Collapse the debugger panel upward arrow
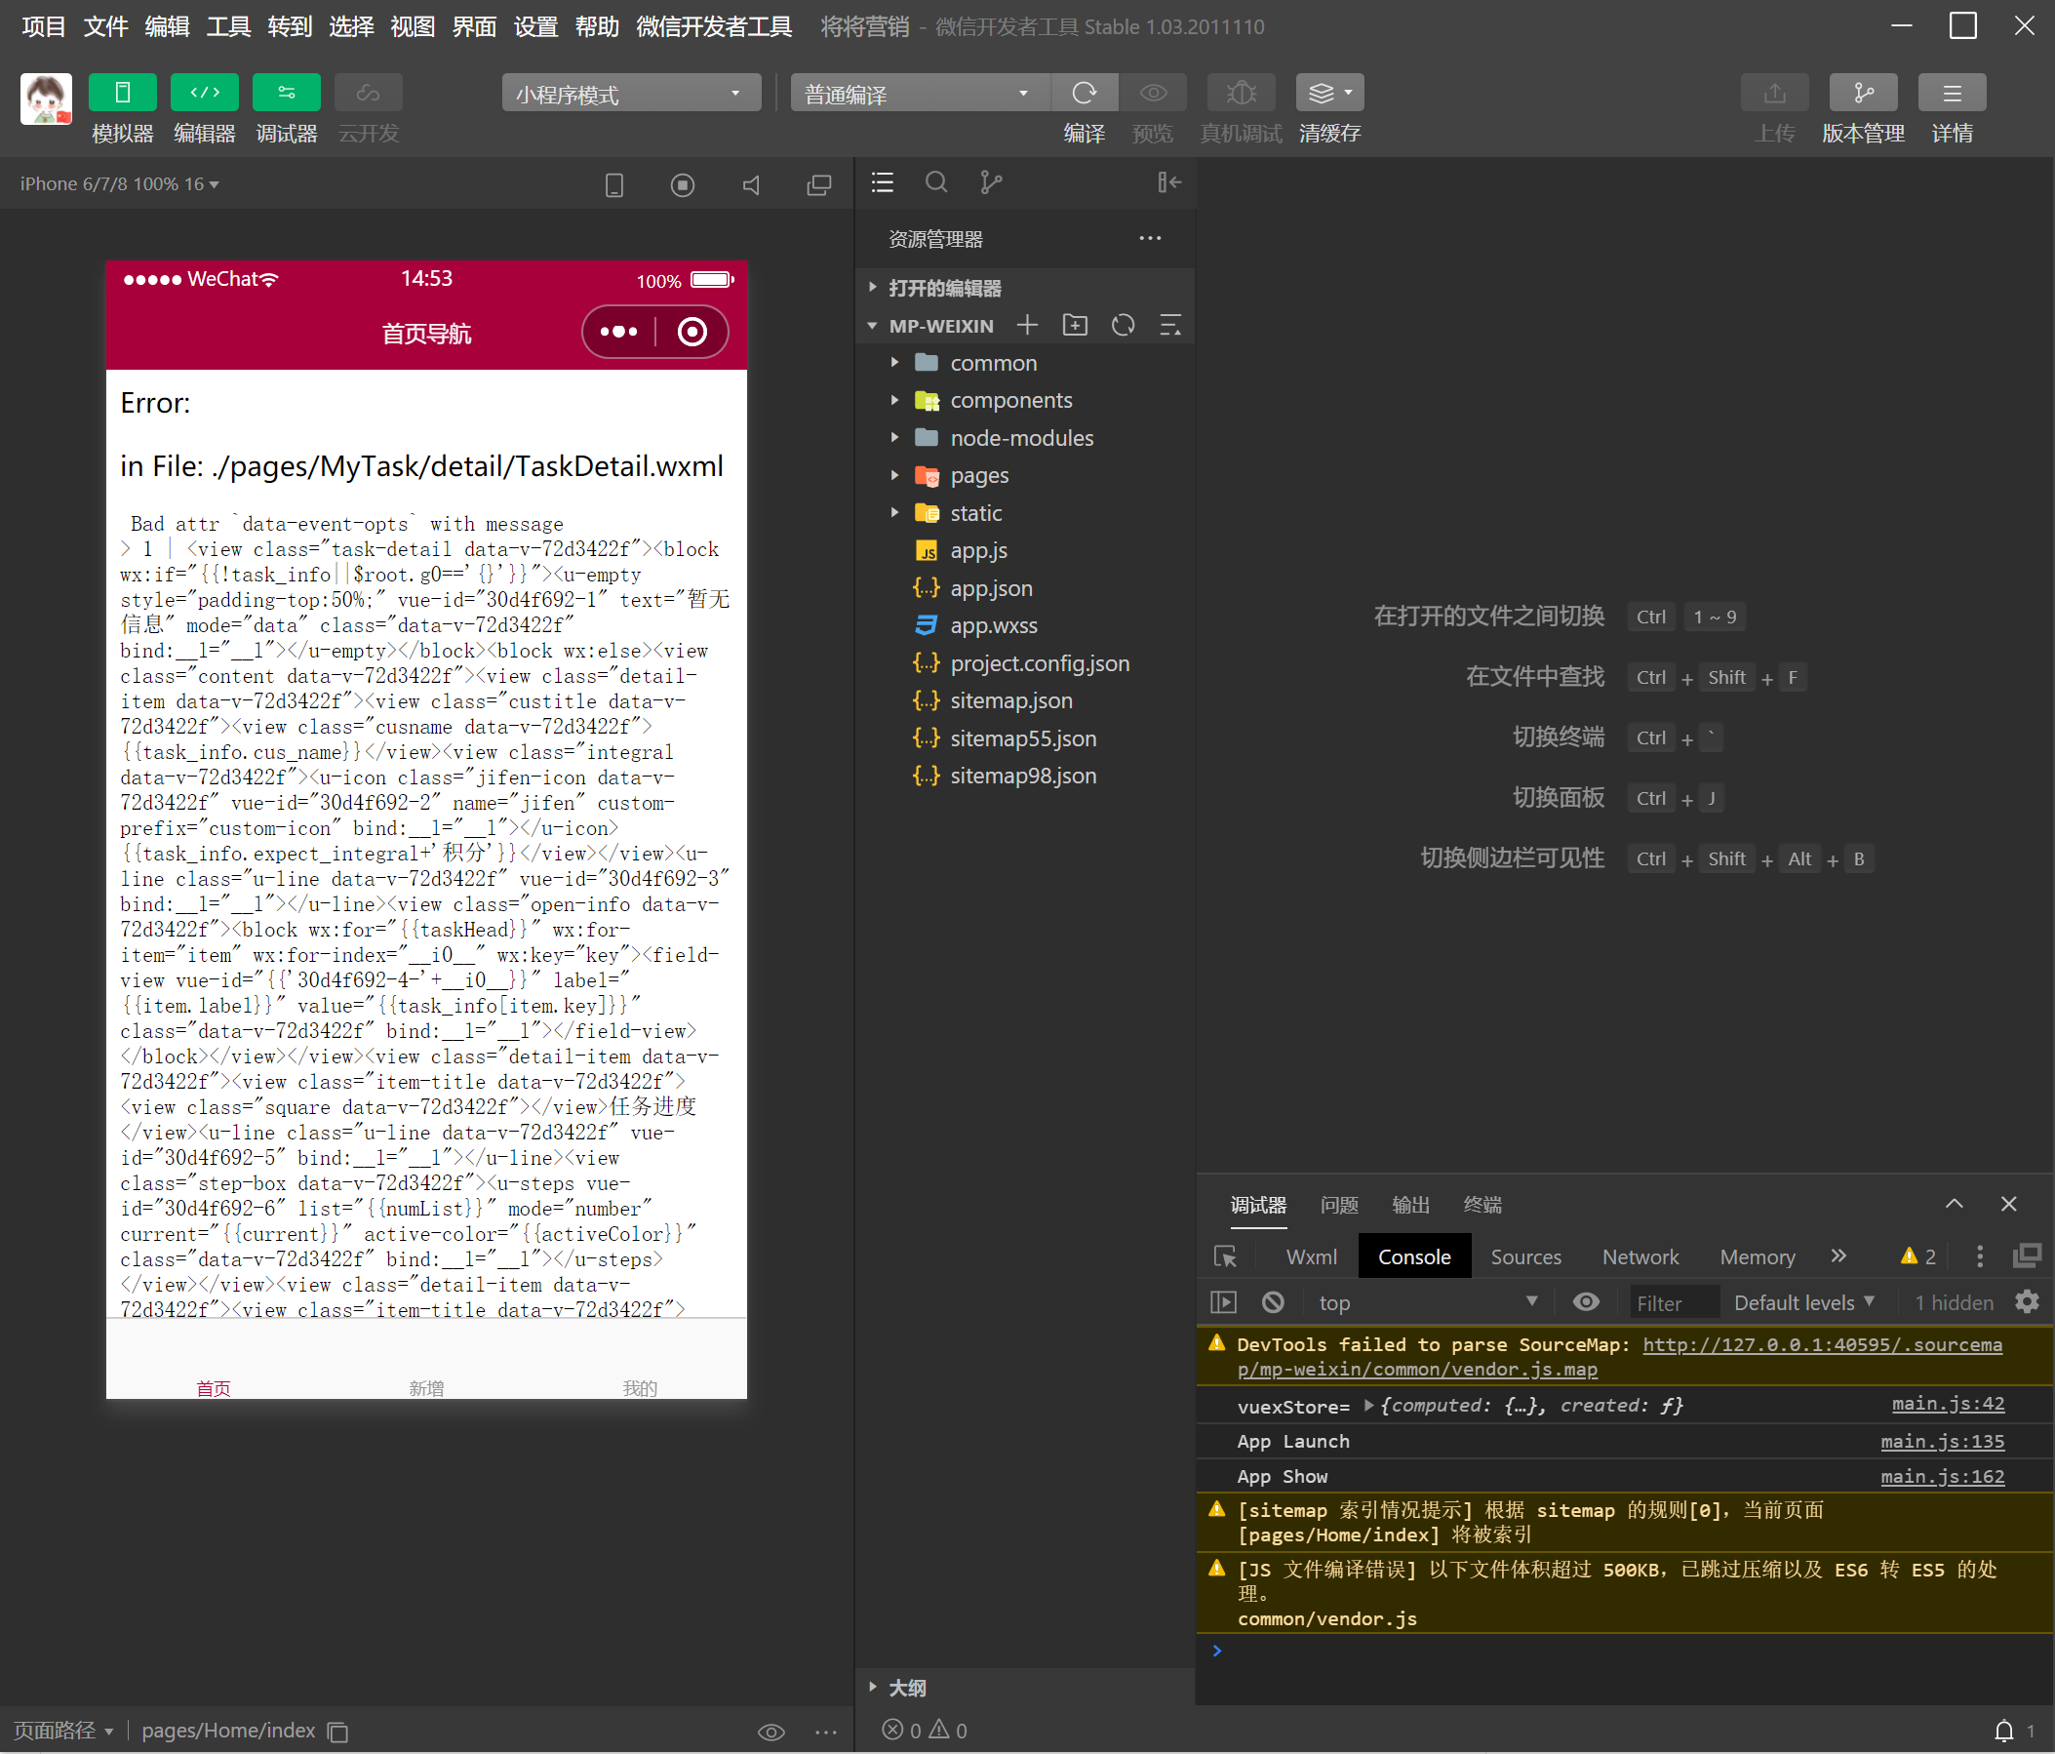This screenshot has height=1754, width=2055. click(1954, 1205)
